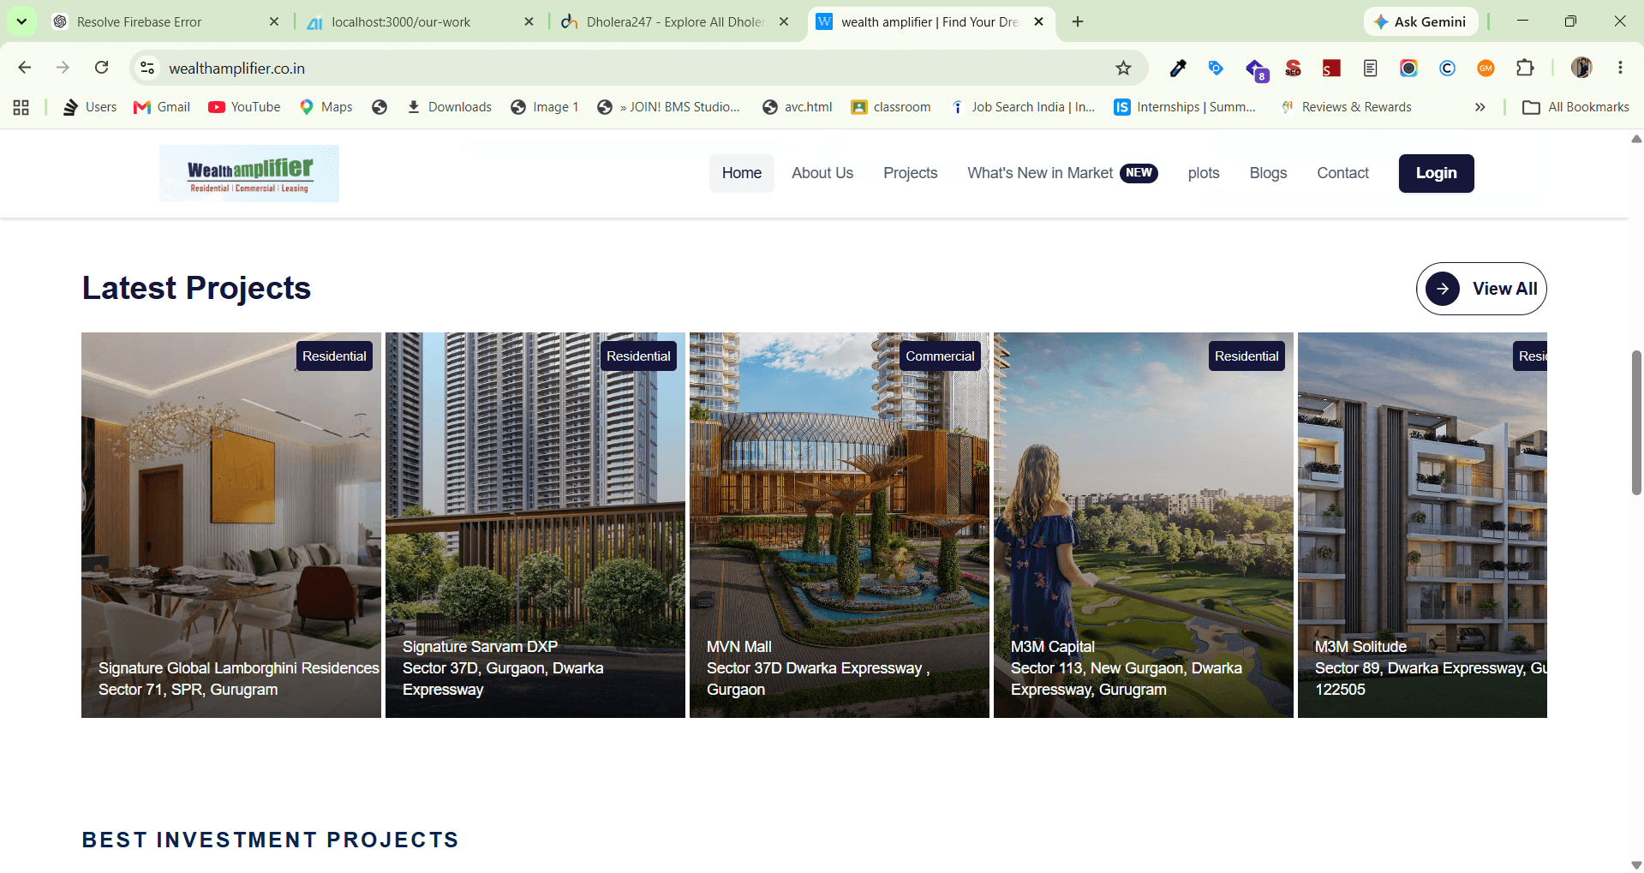The height and width of the screenshot is (873, 1644).
Task: Click the page vertical scrollbar thumb
Action: [x=1636, y=422]
